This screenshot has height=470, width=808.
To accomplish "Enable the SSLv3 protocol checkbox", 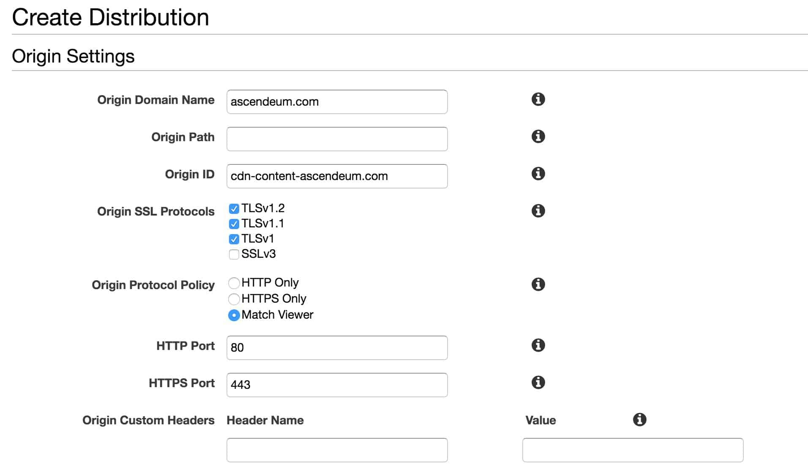I will tap(234, 254).
